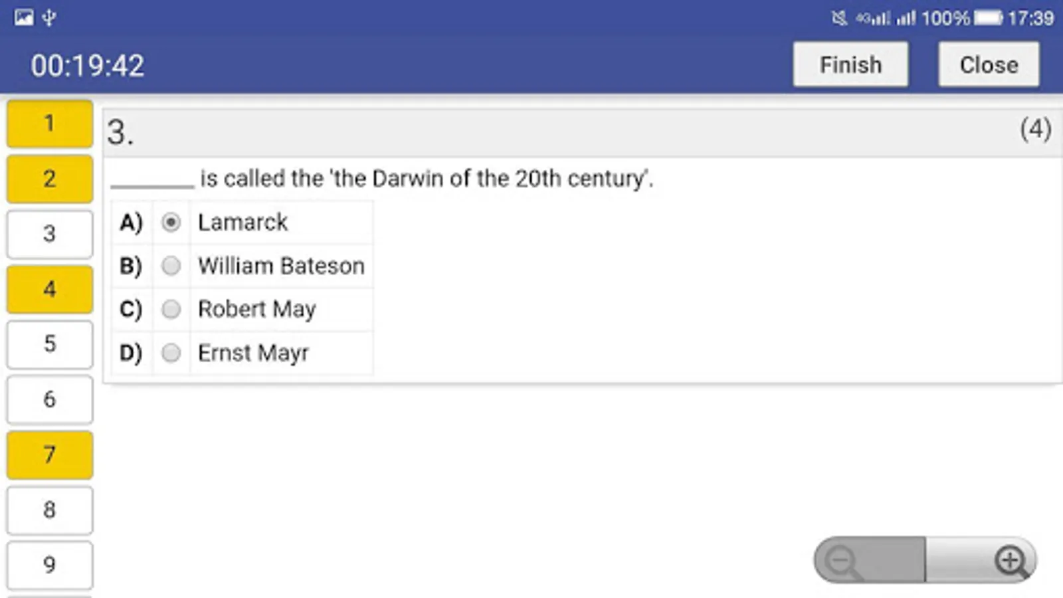Image resolution: width=1063 pixels, height=598 pixels.
Task: Click the countdown timer 00:19:42
Action: (x=87, y=65)
